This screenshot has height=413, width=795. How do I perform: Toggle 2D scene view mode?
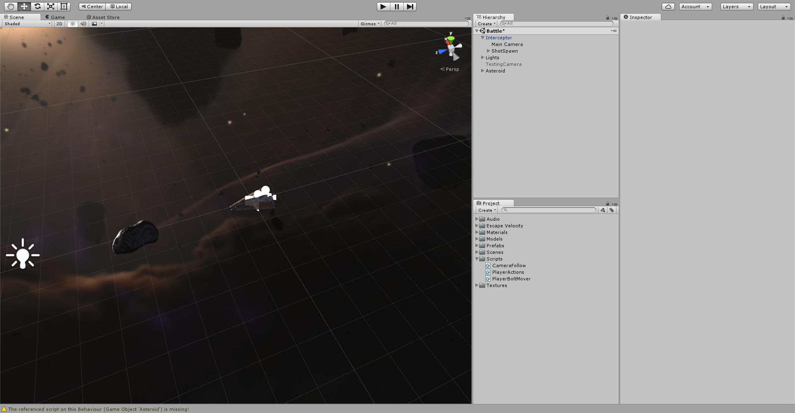tap(59, 24)
